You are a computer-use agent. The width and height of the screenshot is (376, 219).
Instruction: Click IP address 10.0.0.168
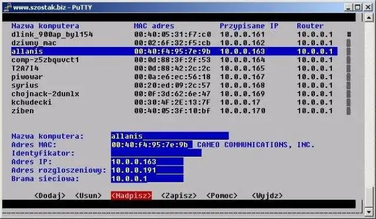click(x=243, y=85)
